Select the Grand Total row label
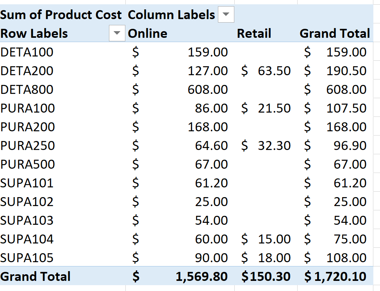 coord(36,277)
